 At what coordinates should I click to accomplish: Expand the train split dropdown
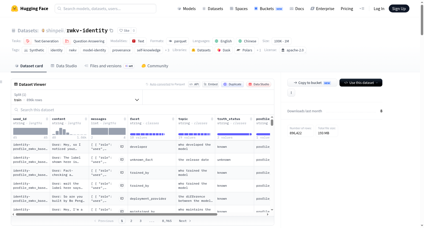(x=77, y=97)
